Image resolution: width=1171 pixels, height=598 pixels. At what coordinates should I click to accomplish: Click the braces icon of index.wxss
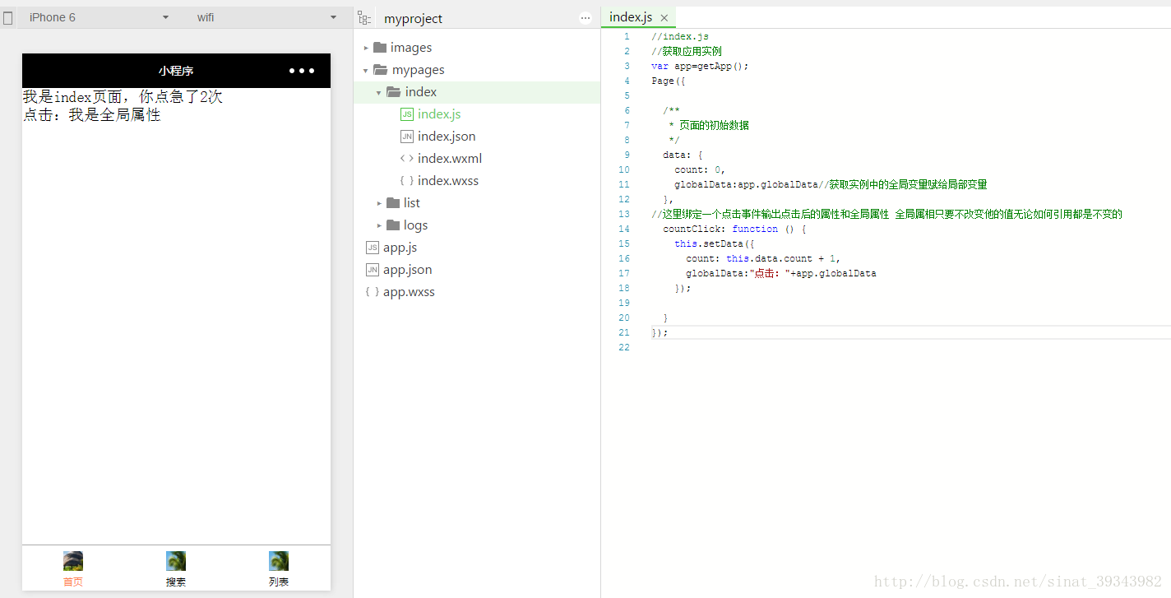[x=407, y=181]
